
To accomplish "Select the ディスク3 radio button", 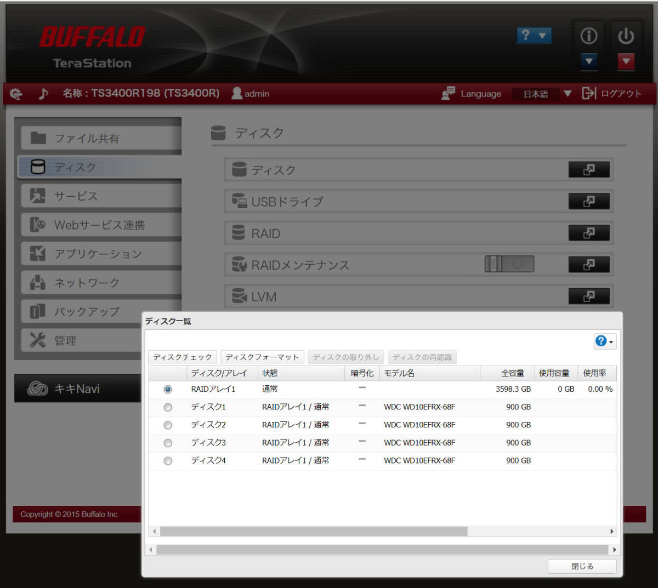I will 168,443.
